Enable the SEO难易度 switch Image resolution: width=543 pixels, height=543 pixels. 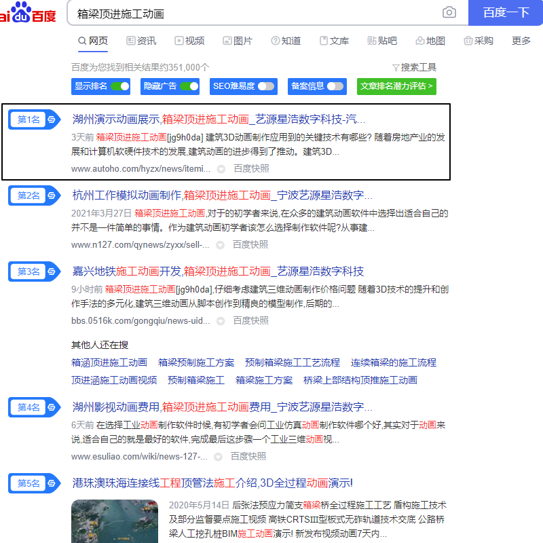tap(266, 86)
